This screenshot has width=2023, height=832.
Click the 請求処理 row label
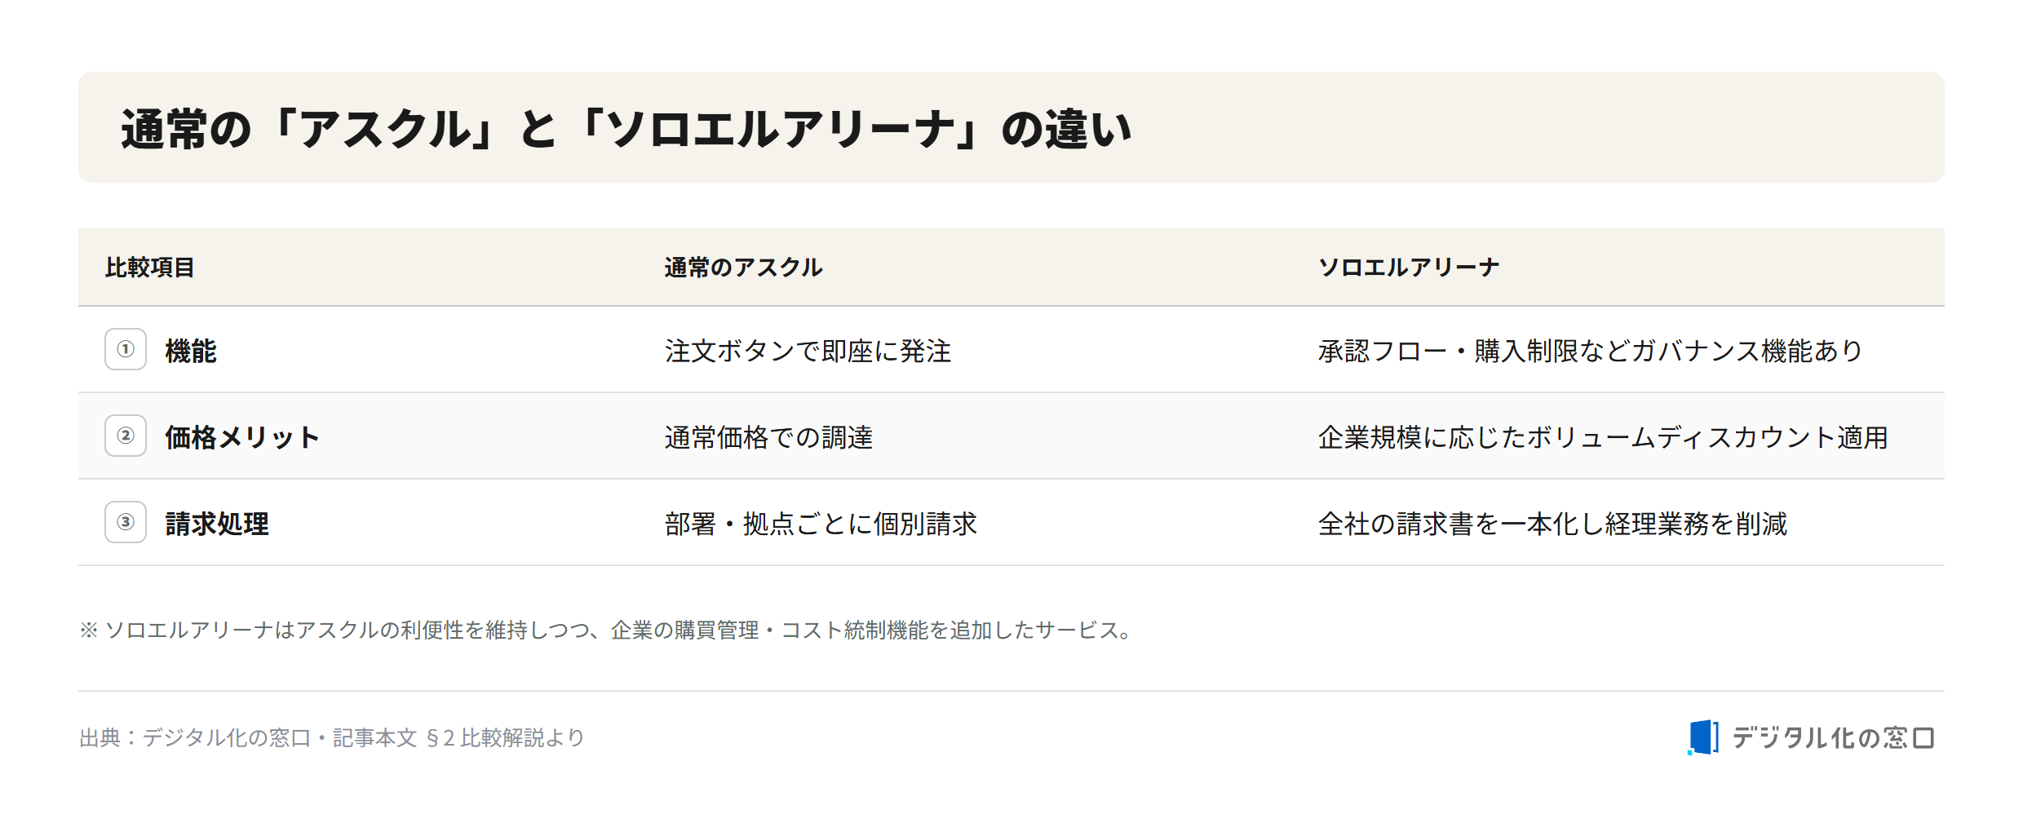pos(217,524)
